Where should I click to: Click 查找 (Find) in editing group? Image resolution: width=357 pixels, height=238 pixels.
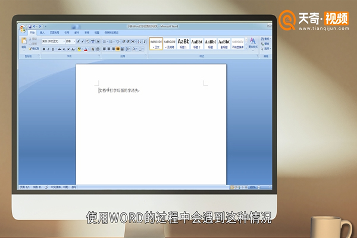265,39
